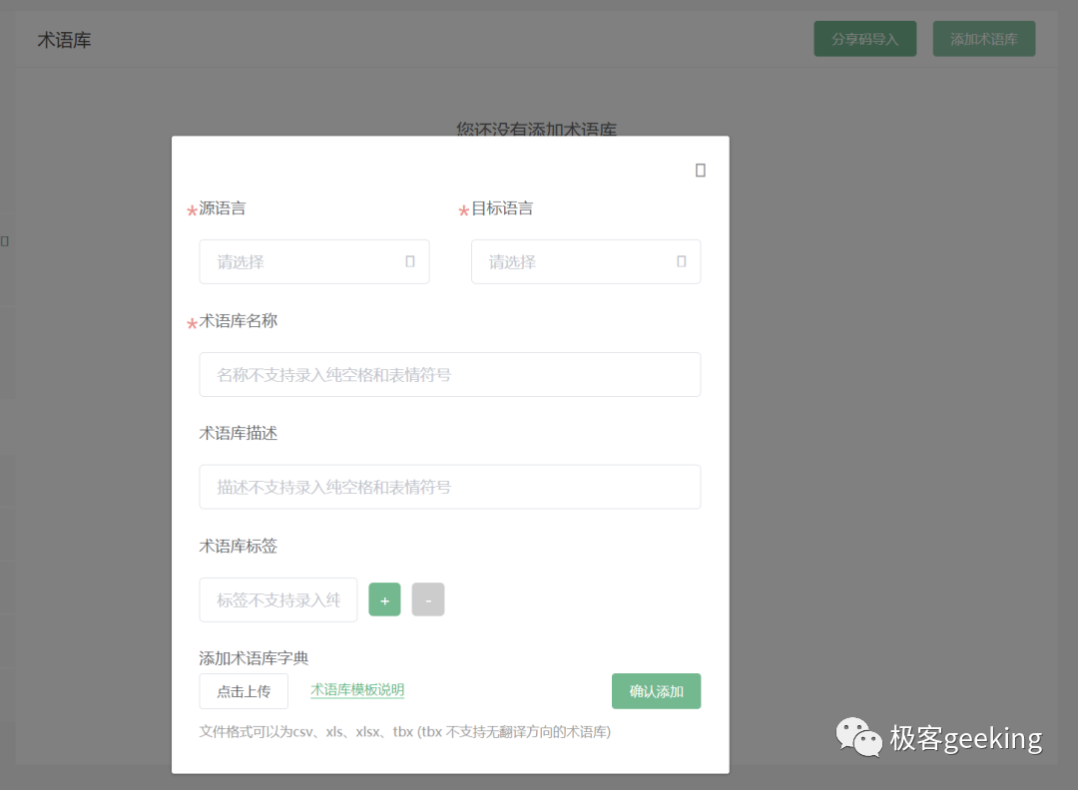
Task: Click the 添加术语库 button in header
Action: (x=983, y=39)
